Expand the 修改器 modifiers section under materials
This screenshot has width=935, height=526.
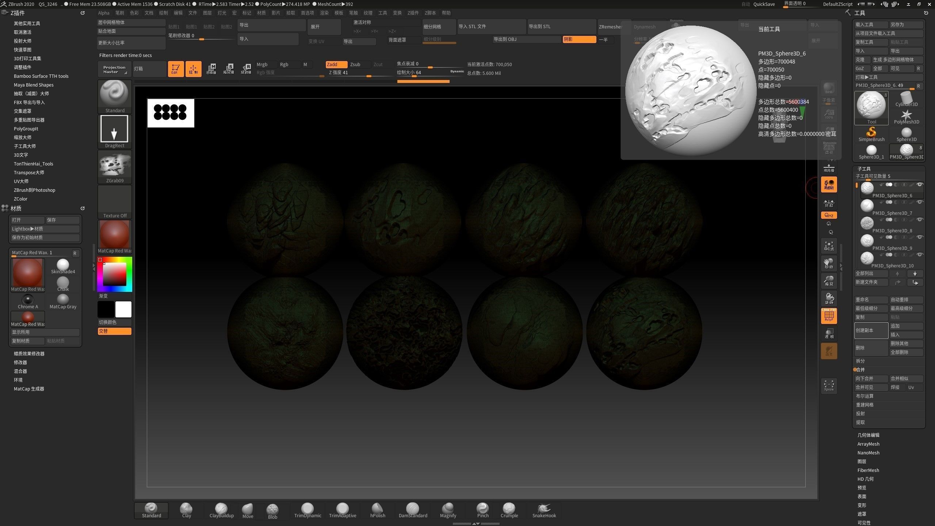(x=20, y=362)
